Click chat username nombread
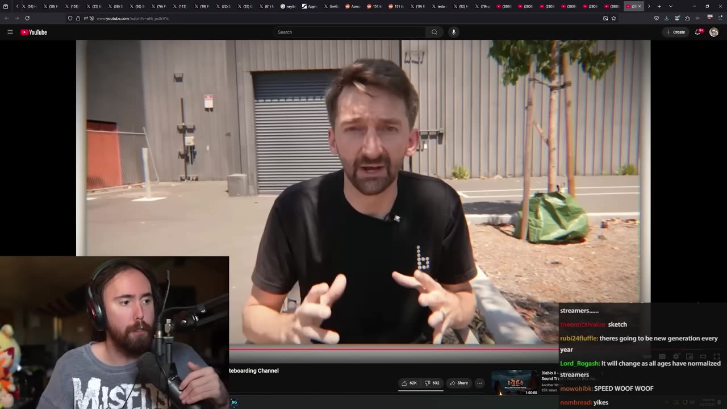 click(575, 402)
